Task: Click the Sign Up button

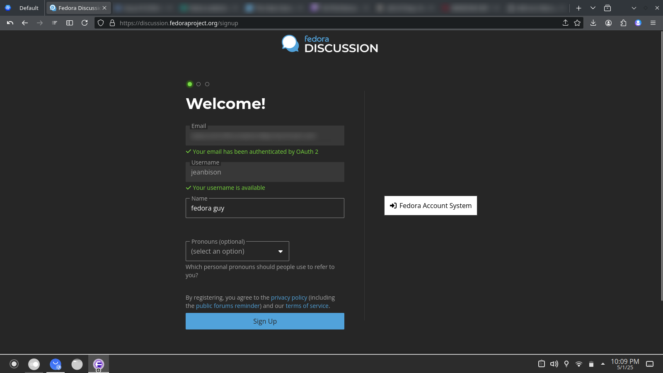Action: pos(265,321)
